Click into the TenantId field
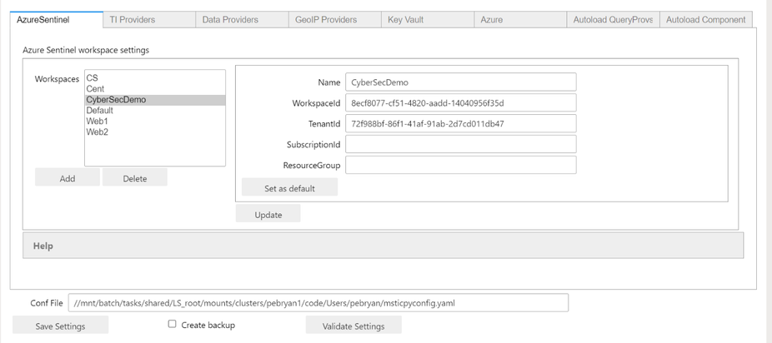 point(461,123)
